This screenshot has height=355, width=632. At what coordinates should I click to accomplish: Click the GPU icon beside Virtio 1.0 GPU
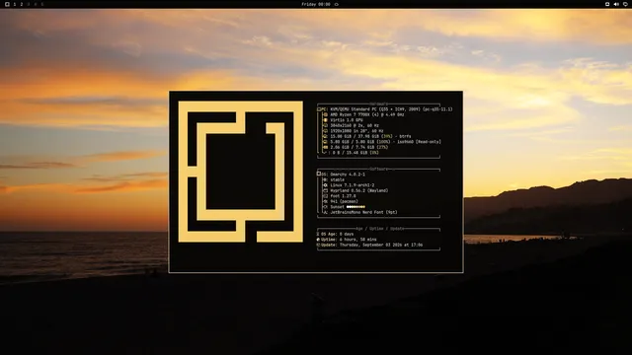point(325,120)
